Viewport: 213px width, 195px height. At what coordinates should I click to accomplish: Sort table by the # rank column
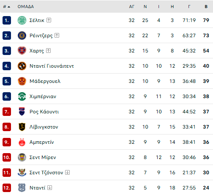click(6, 7)
